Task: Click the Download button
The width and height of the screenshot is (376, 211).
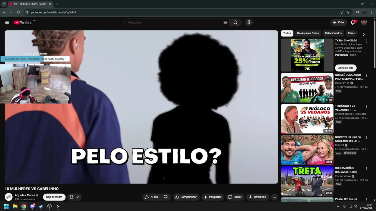Action: (x=257, y=197)
